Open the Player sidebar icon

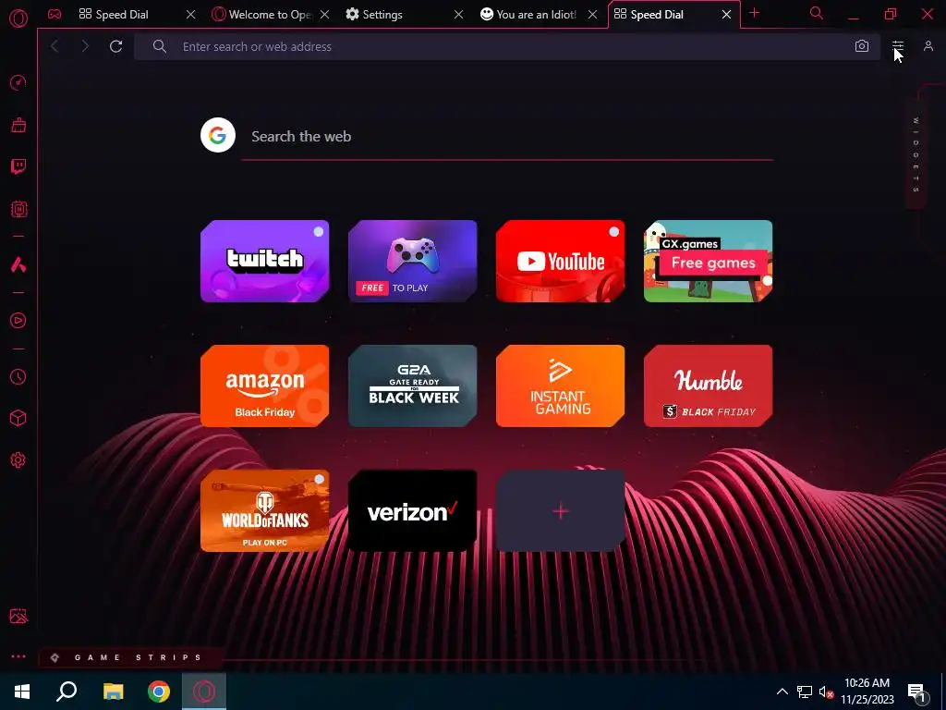click(x=18, y=321)
